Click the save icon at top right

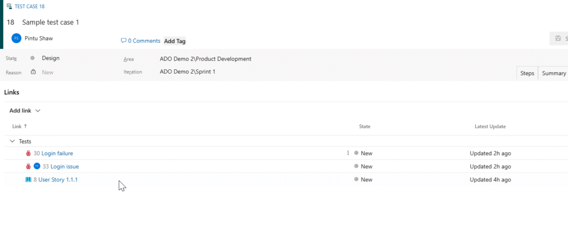[557, 39]
